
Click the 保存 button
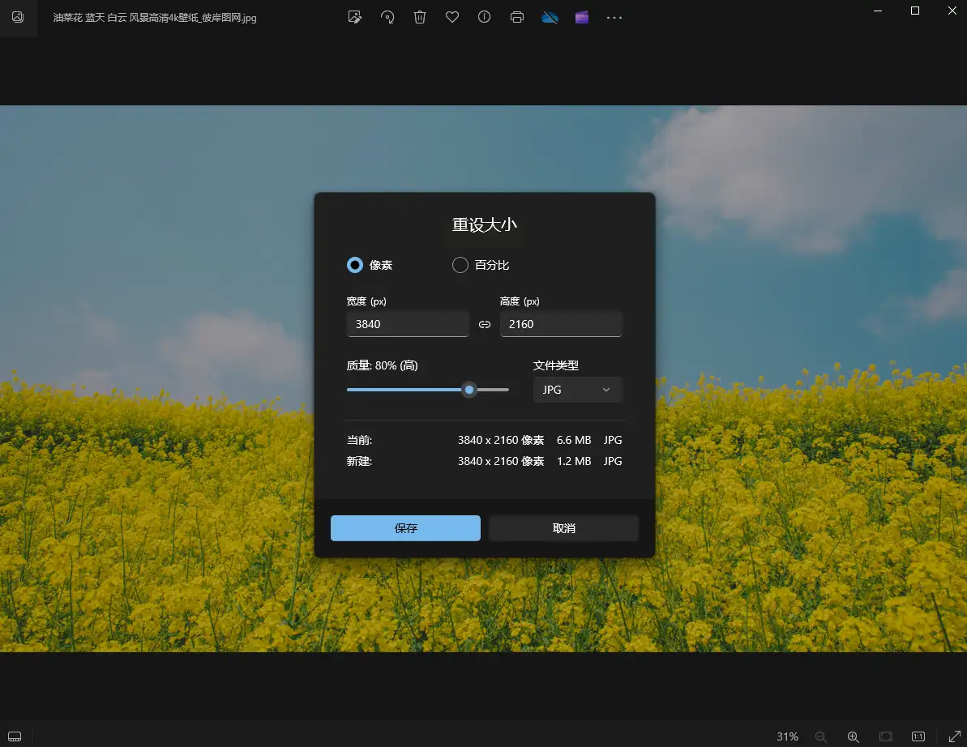[x=405, y=528]
